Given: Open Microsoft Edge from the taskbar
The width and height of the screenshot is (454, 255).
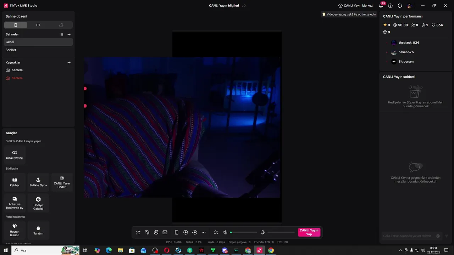Looking at the screenshot, I should [x=109, y=250].
